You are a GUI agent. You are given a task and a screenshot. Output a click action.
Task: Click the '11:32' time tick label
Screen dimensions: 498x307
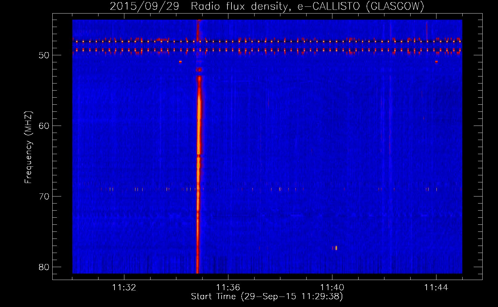(x=124, y=288)
